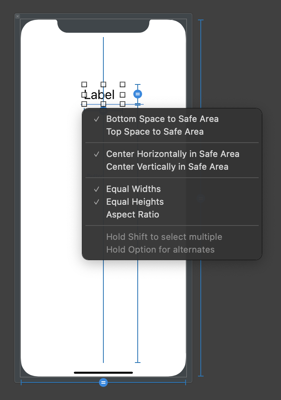281x400 pixels.
Task: Toggle the Equal Heights constraint off
Action: [135, 202]
